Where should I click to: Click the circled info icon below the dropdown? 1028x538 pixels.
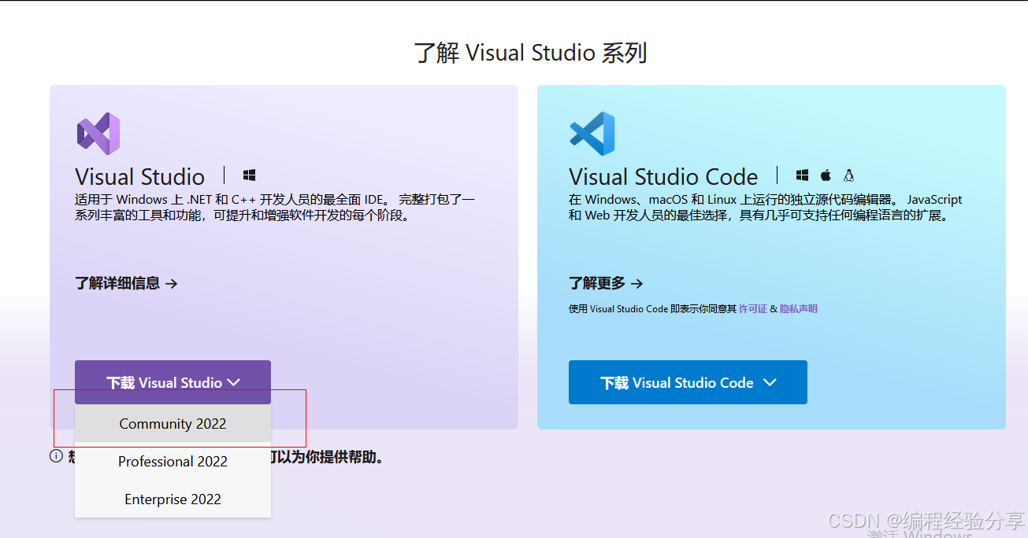pos(56,456)
